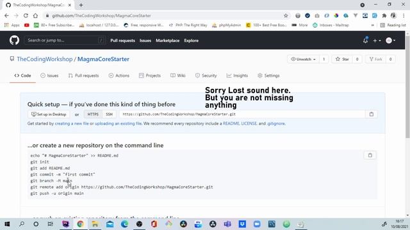Screen dimensions: 410x230
Task: Open MagmaCoreStarter repository link
Action: (103, 59)
